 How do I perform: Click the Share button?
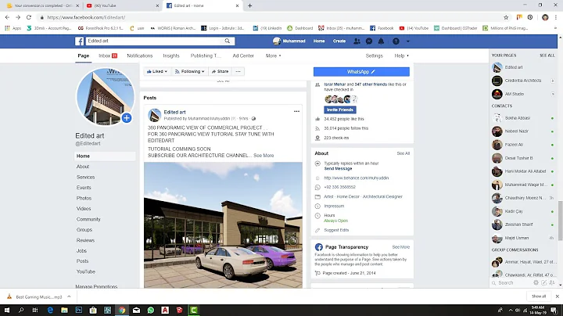(220, 71)
